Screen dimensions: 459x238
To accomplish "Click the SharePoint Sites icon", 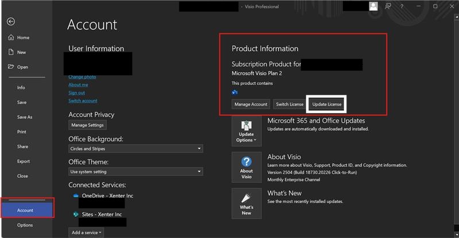I will pyautogui.click(x=76, y=214).
